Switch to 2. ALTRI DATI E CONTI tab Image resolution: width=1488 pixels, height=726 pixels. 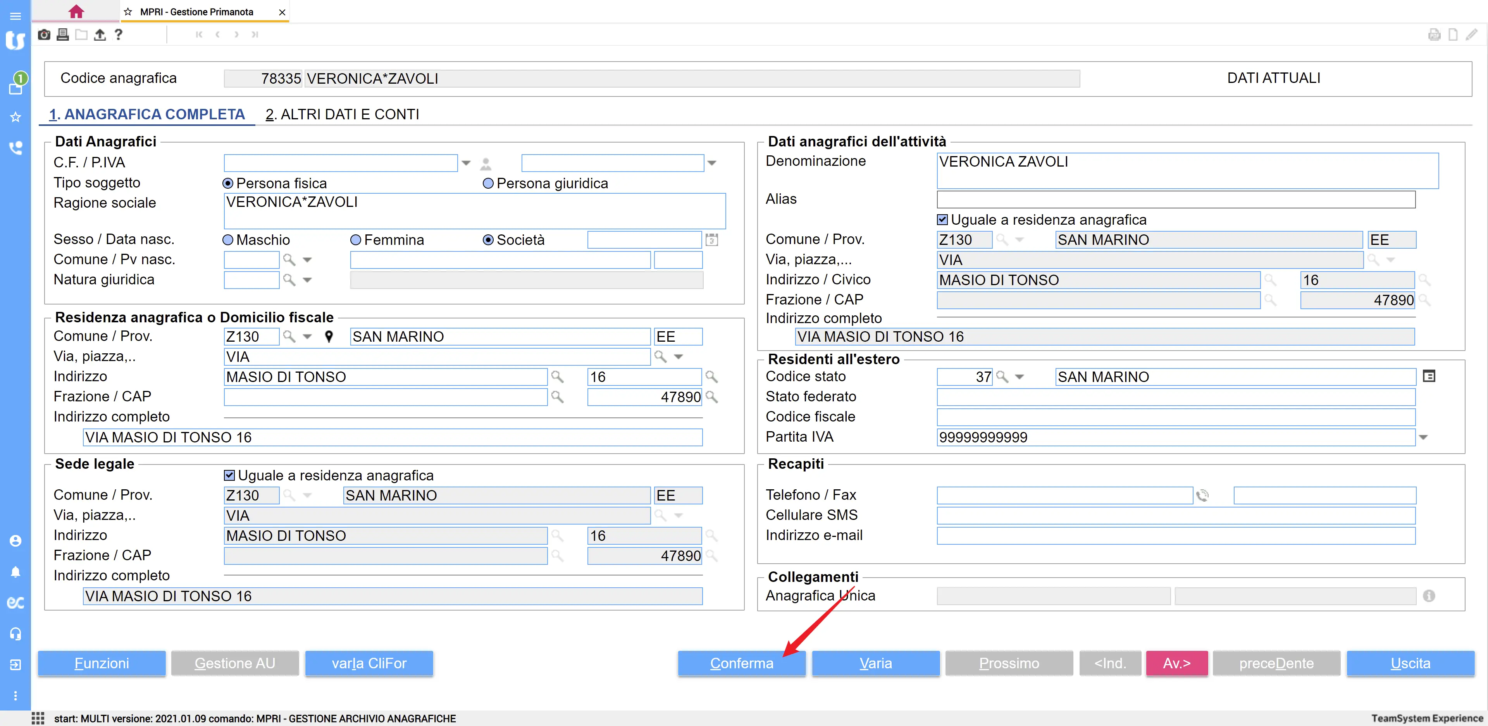point(343,114)
